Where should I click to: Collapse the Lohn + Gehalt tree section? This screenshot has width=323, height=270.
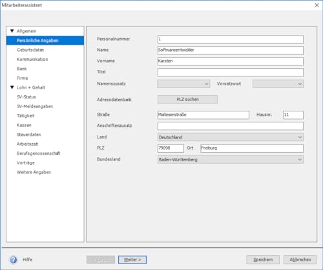(x=12, y=87)
